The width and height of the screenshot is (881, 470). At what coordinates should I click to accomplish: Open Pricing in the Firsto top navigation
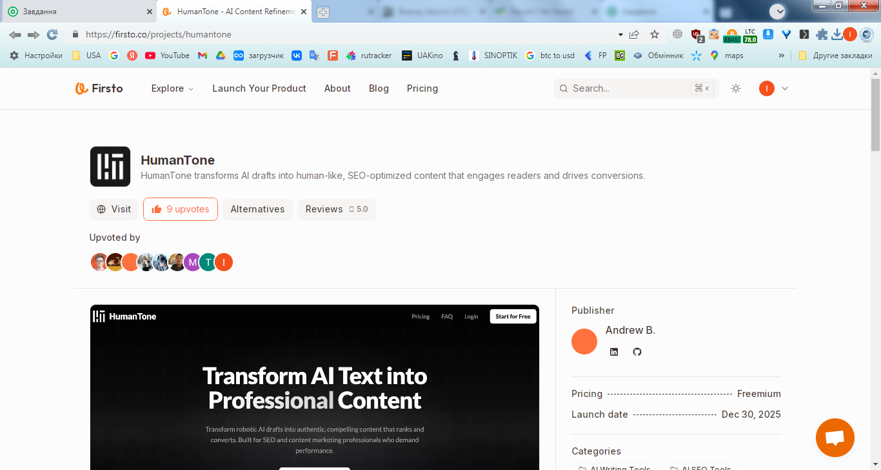point(422,88)
